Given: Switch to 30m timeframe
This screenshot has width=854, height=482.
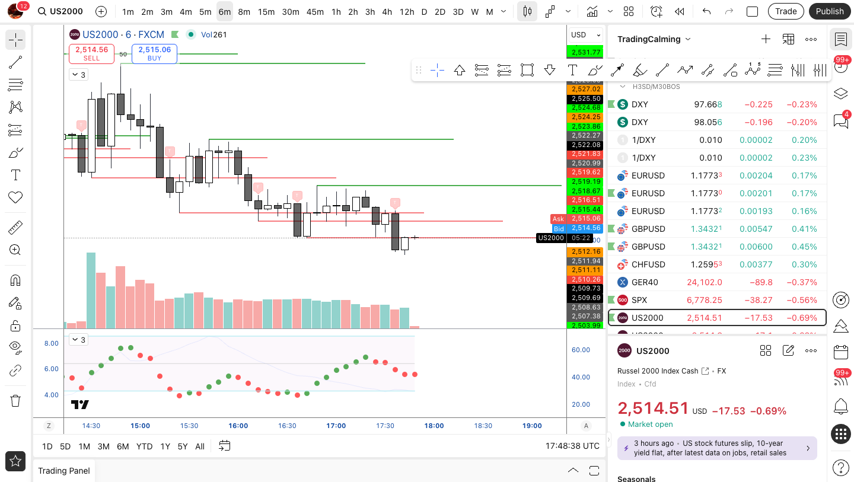Looking at the screenshot, I should pos(291,11).
